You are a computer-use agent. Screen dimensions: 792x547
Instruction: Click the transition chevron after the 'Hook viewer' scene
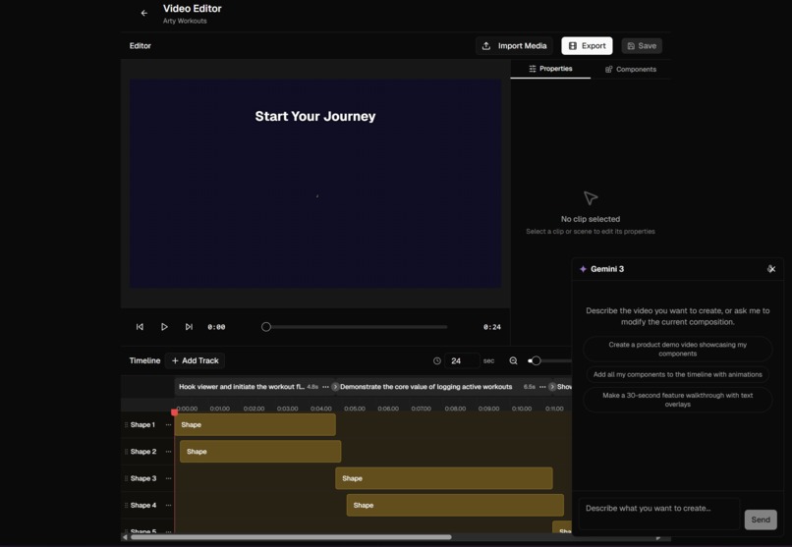coord(335,387)
